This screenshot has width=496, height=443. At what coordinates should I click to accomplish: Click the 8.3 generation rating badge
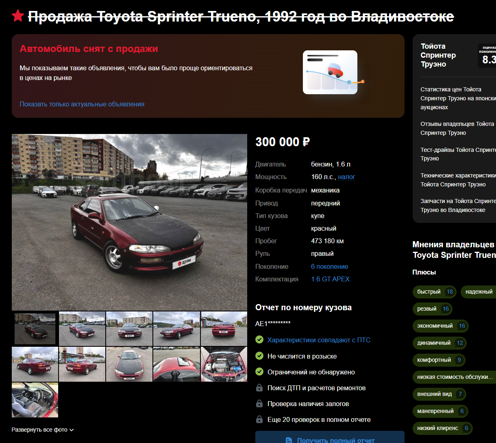(487, 56)
